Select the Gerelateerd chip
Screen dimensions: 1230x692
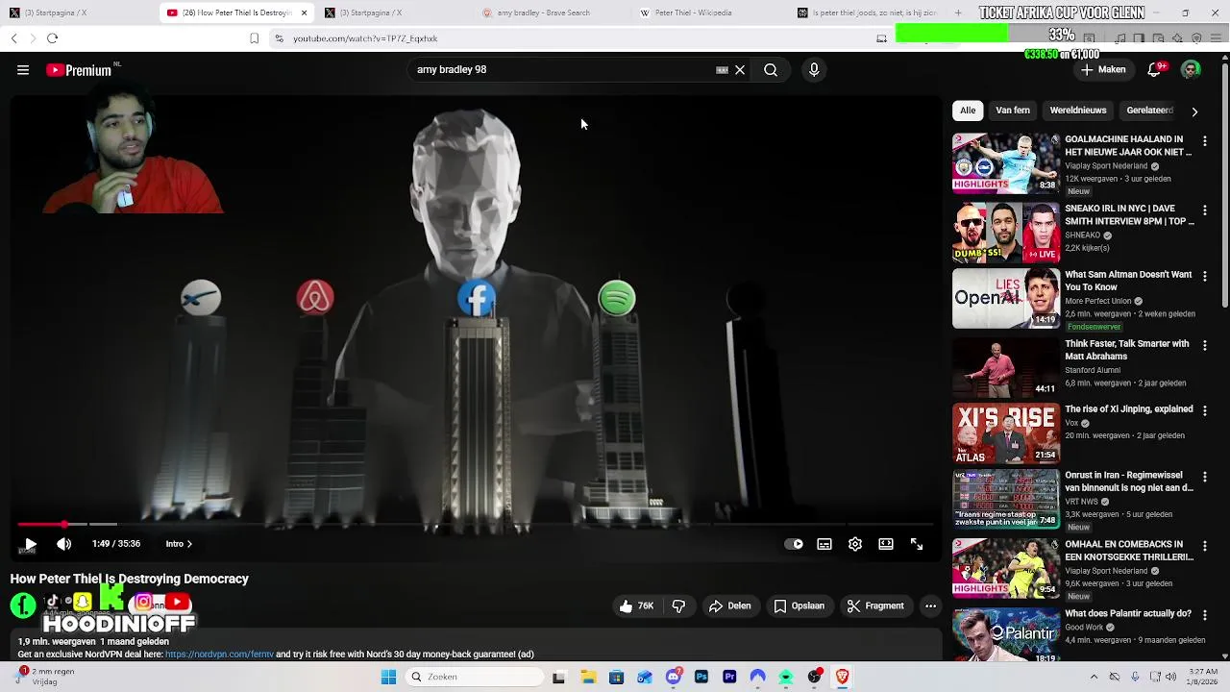[1149, 111]
